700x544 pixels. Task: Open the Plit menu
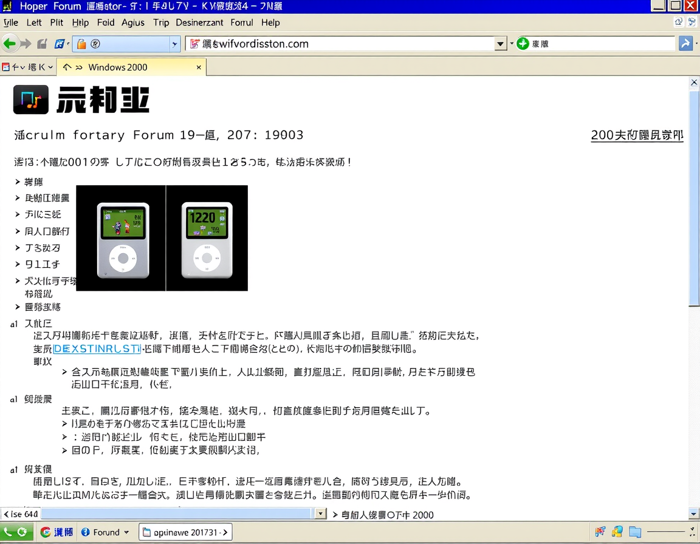[x=57, y=22]
